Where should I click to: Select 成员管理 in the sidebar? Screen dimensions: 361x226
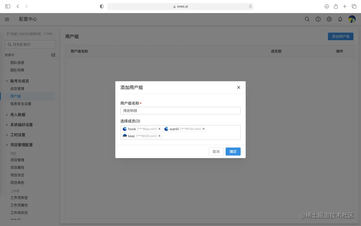tap(17, 88)
